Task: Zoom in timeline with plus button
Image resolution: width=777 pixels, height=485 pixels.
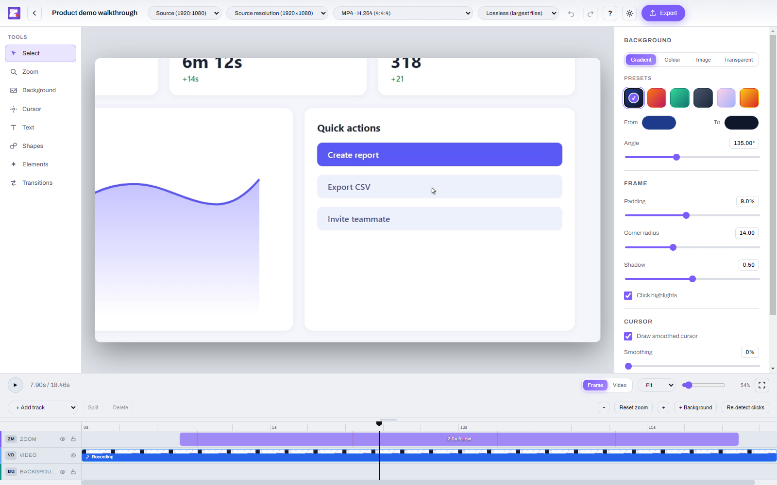Action: (663, 407)
